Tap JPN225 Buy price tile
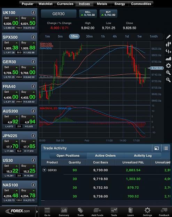Screen dimensions: 172x217 pyautogui.click(x=28, y=144)
